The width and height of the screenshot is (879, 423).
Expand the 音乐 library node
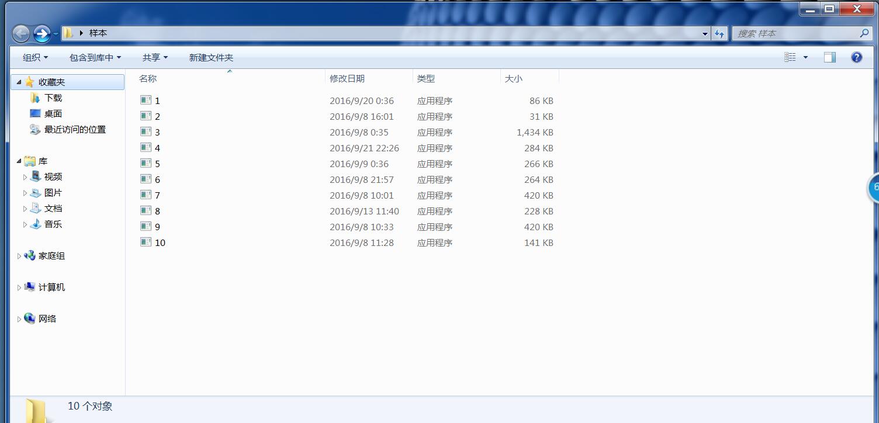25,224
